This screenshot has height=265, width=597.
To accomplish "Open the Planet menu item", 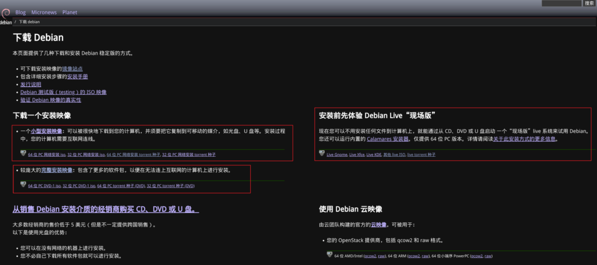I will [70, 12].
